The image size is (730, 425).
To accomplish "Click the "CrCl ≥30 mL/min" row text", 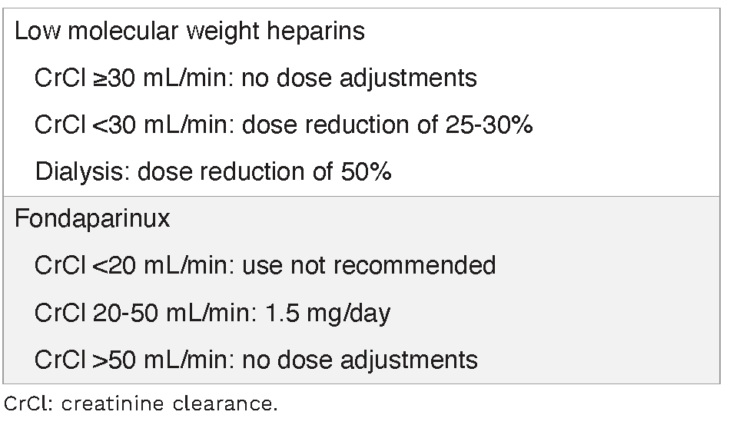I will tap(132, 78).
